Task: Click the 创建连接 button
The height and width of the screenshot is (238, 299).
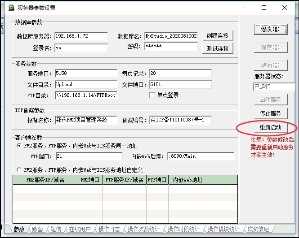Action: [x=218, y=36]
